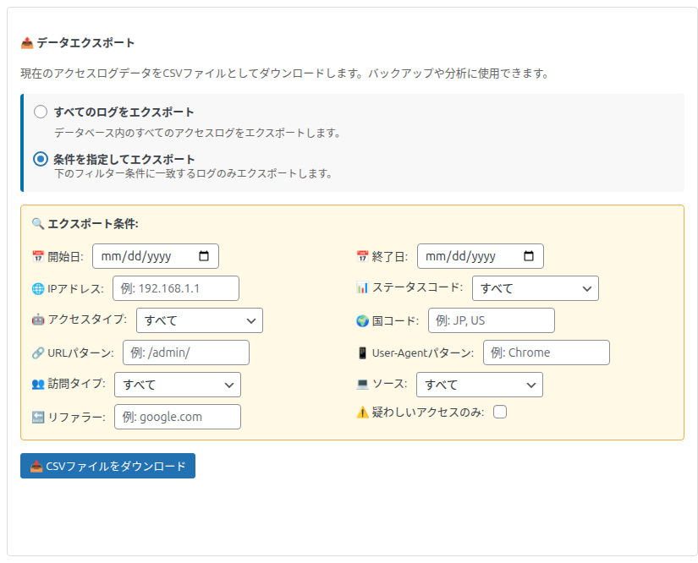This screenshot has height=563, width=698.
Task: Click the エクスポート条件 heading text
Action: point(92,223)
